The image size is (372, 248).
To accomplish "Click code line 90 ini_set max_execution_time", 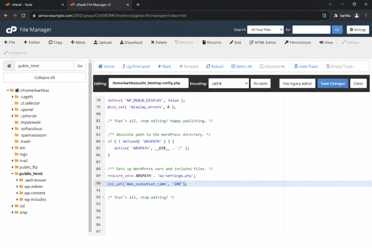I will pos(147,184).
